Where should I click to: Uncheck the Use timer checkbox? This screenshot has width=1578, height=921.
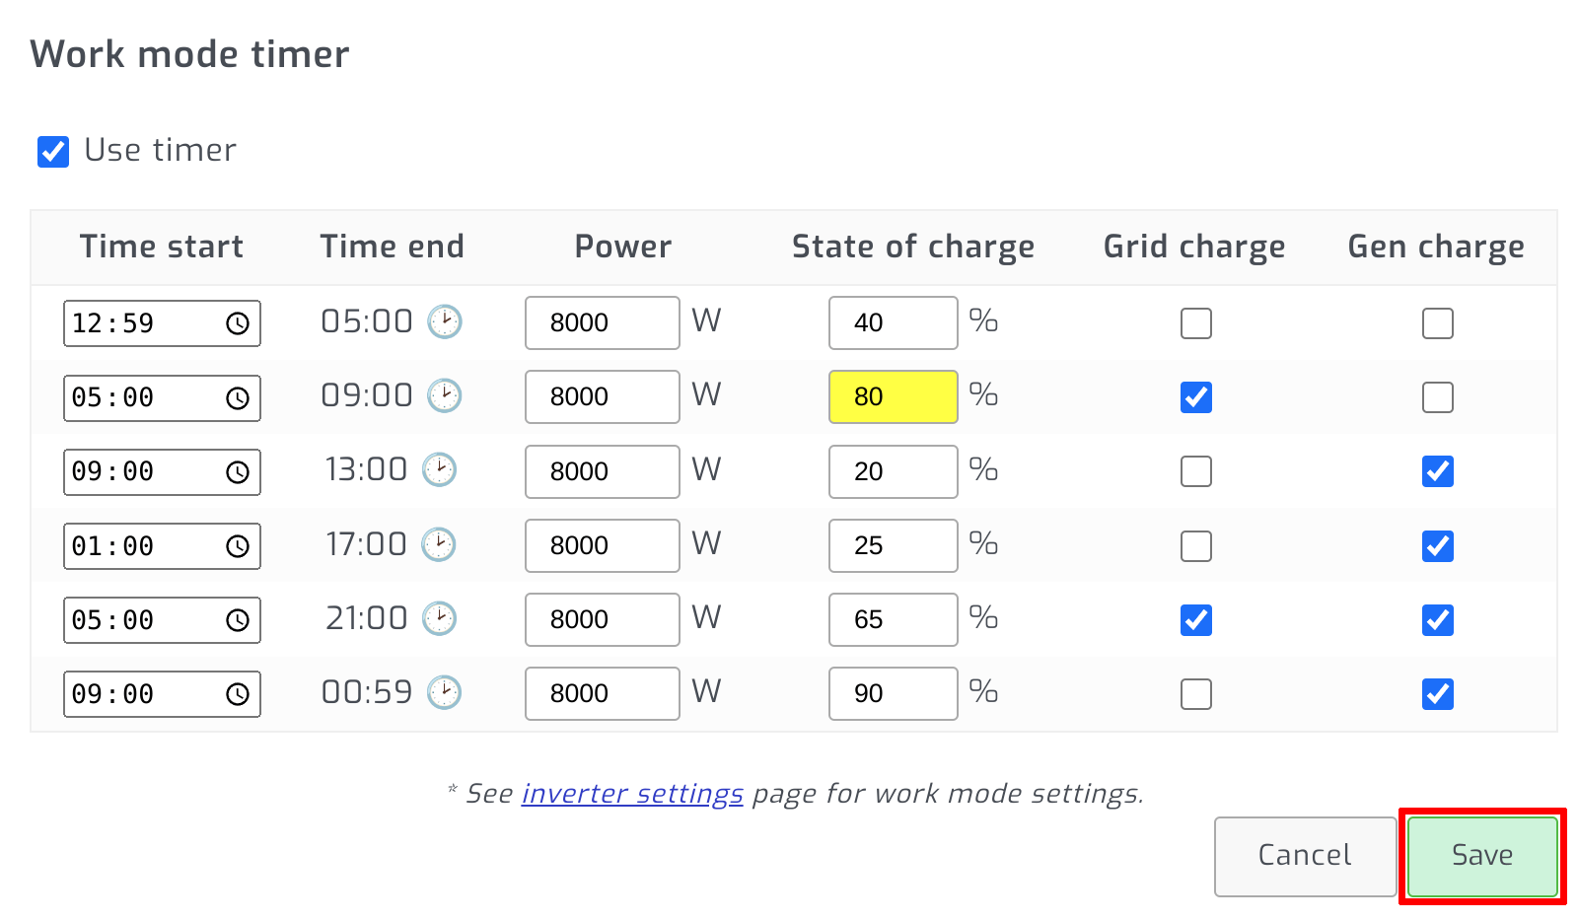point(52,150)
